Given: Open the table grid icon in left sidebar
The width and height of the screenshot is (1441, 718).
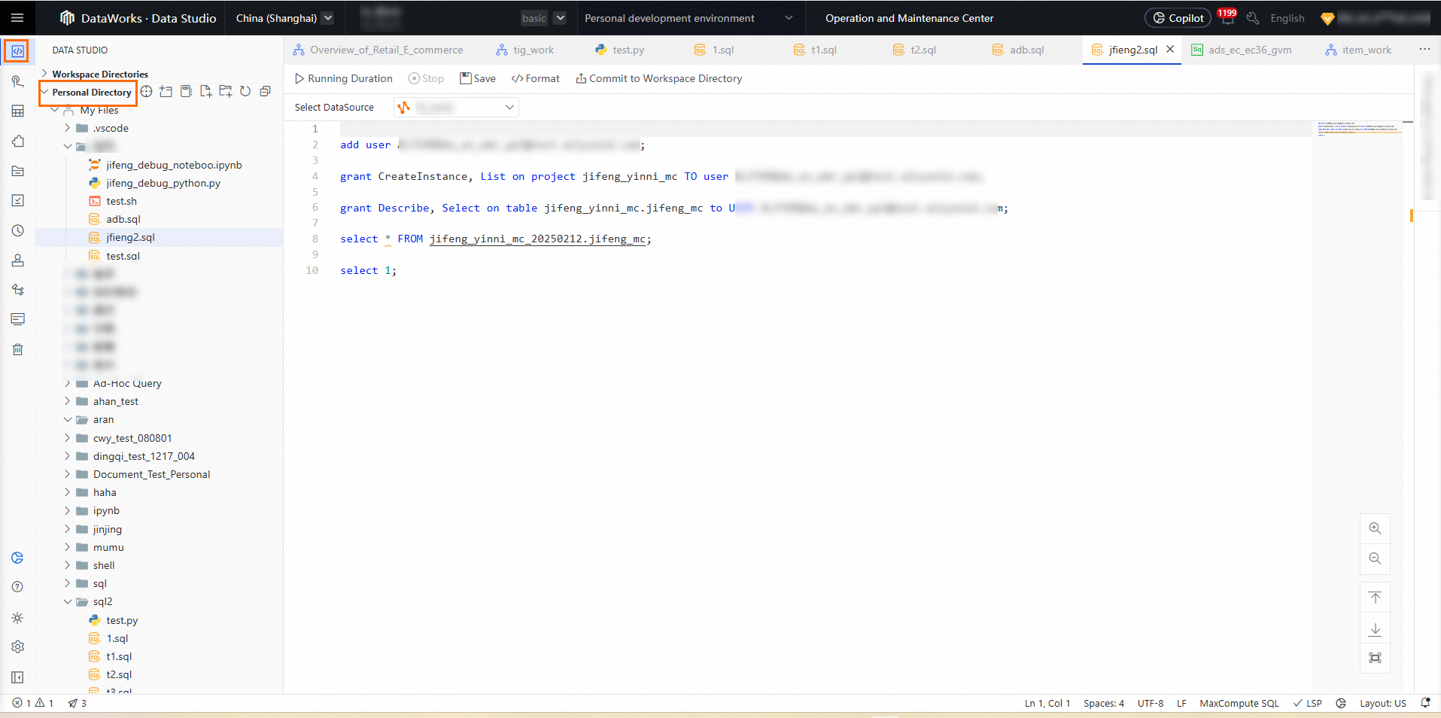Looking at the screenshot, I should tap(17, 111).
